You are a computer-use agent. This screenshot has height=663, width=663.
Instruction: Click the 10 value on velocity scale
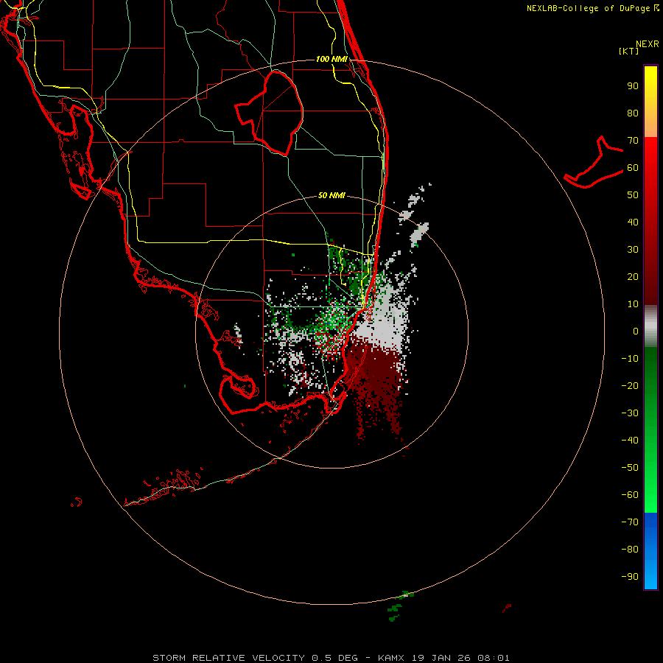point(633,304)
